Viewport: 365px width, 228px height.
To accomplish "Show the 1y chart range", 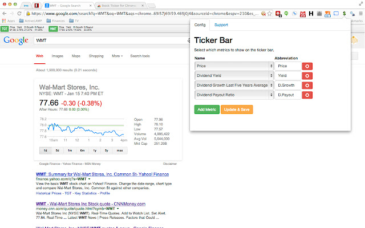I will tap(95, 150).
